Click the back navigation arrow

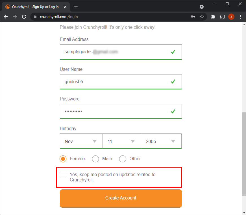tap(6, 17)
